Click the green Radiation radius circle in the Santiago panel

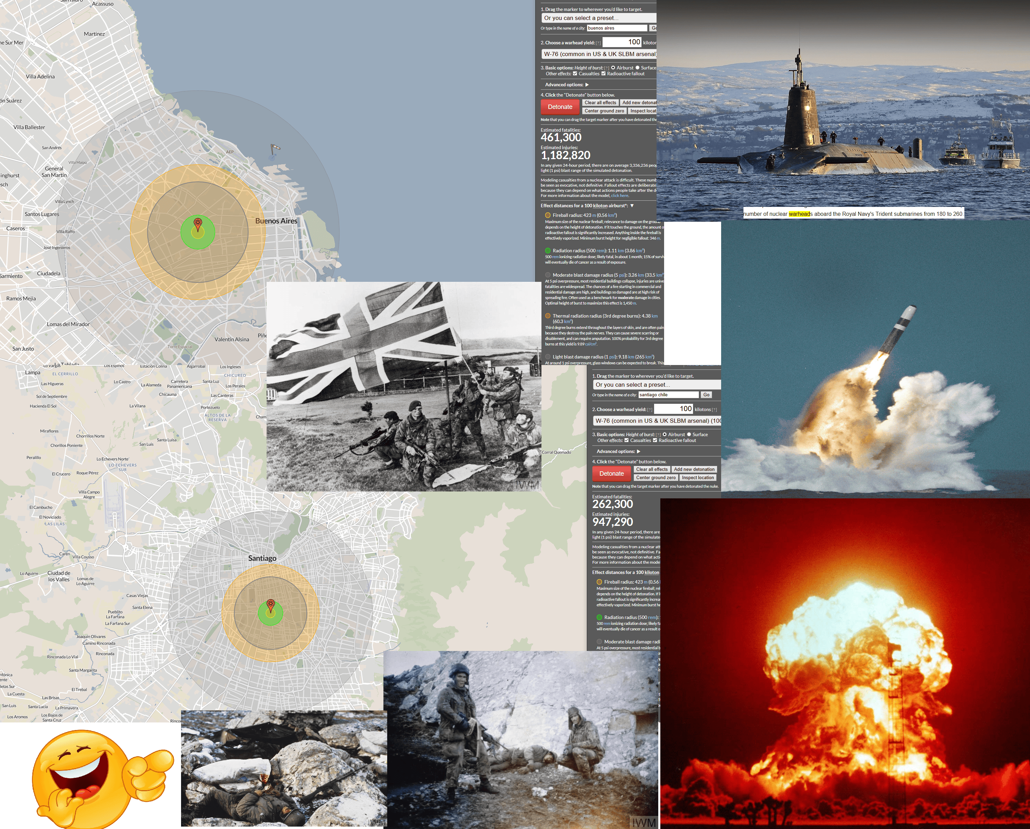pos(599,617)
